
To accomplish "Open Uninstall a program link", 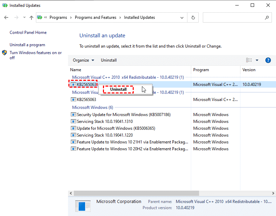I will coord(27,45).
